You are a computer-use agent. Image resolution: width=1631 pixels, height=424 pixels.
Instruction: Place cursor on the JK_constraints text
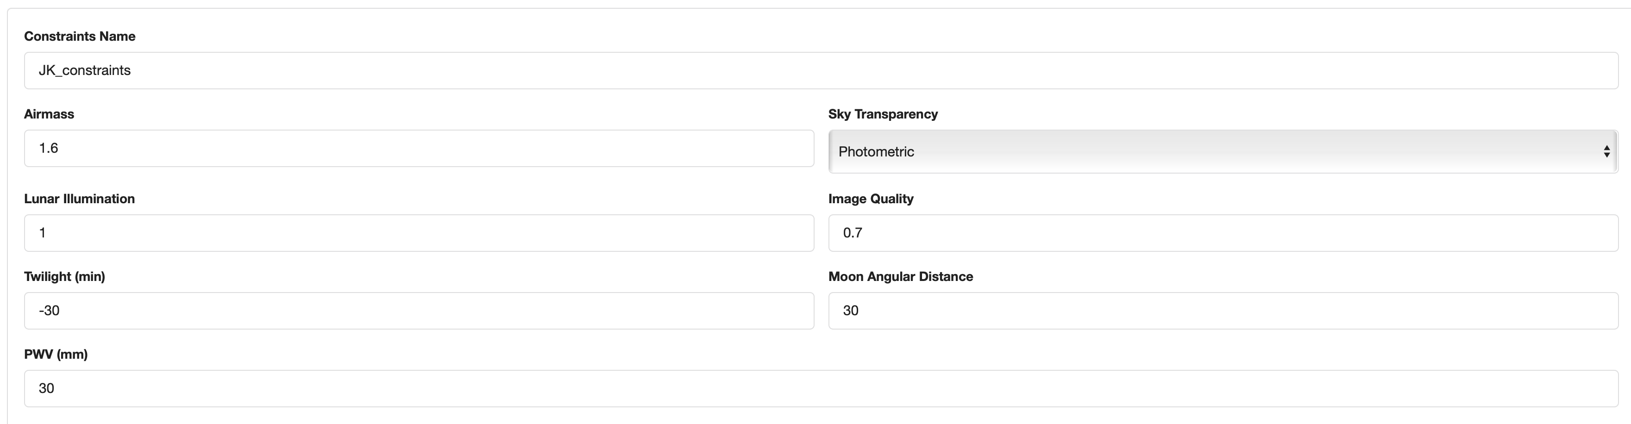85,70
